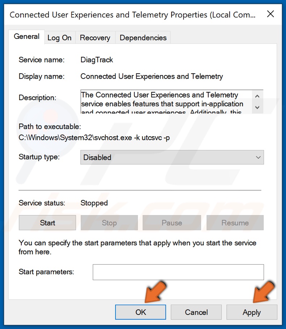Switch back to the General tab

[26, 37]
